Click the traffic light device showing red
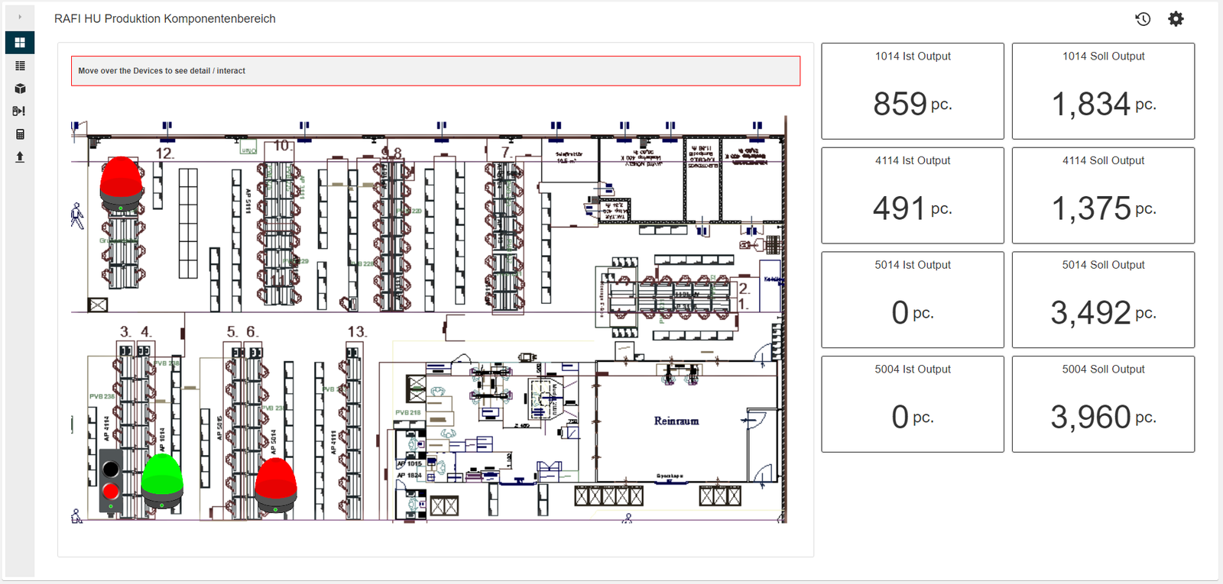The image size is (1223, 584). [x=111, y=481]
